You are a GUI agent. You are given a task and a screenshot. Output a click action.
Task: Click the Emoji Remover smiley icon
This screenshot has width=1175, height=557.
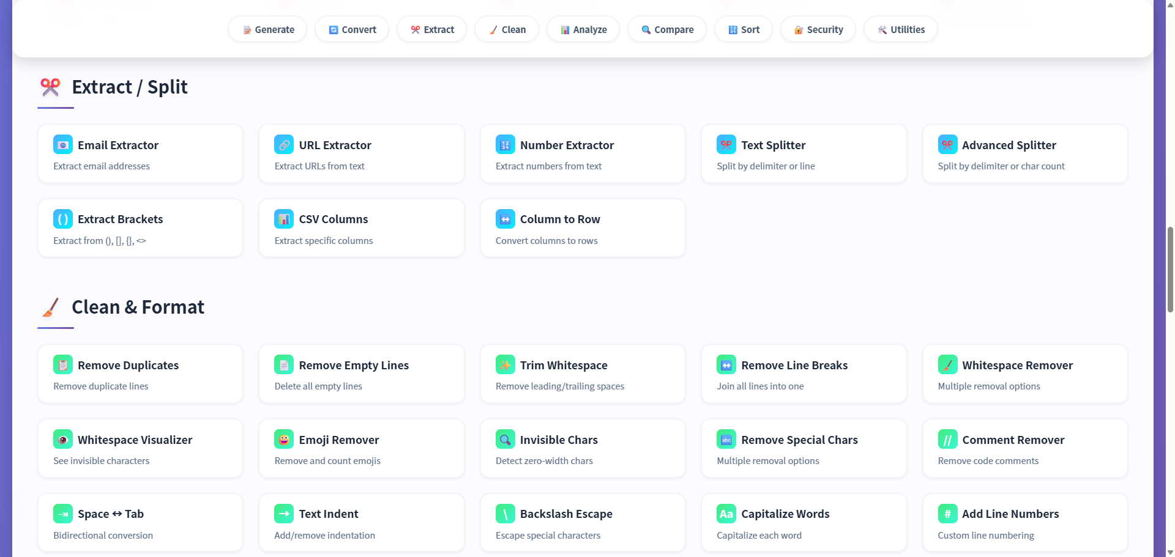[x=284, y=439]
